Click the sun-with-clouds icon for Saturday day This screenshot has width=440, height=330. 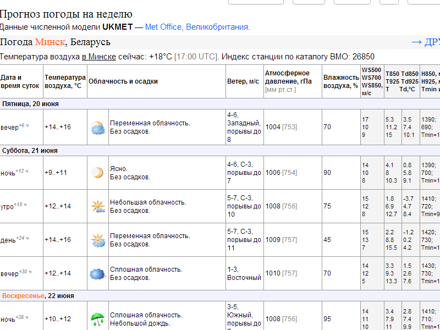coord(98,240)
